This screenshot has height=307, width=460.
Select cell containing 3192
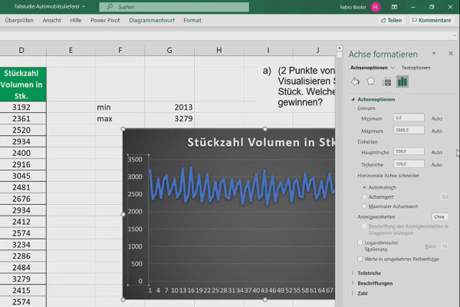point(23,107)
